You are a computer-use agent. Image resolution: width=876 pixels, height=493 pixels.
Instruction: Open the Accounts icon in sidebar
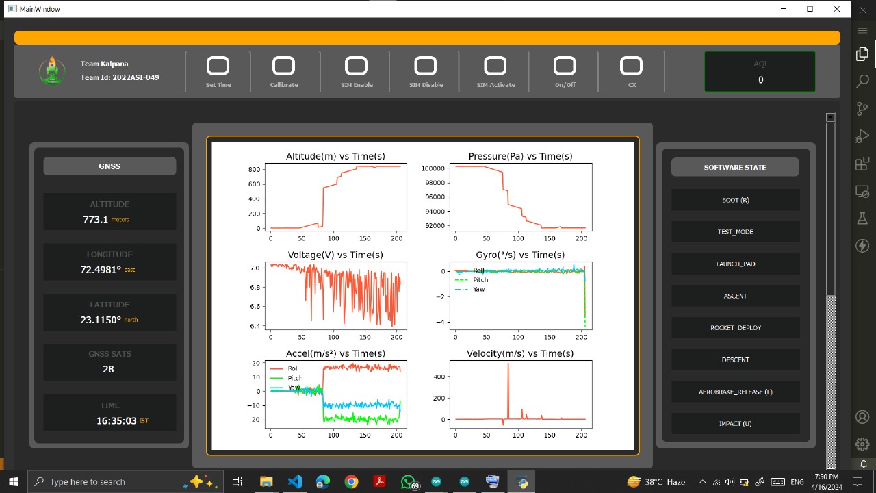pos(862,417)
